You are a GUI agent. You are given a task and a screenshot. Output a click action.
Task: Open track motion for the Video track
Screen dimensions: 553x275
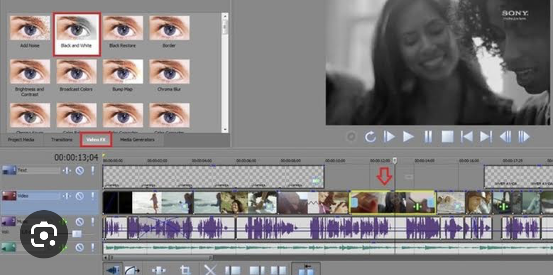click(x=67, y=196)
